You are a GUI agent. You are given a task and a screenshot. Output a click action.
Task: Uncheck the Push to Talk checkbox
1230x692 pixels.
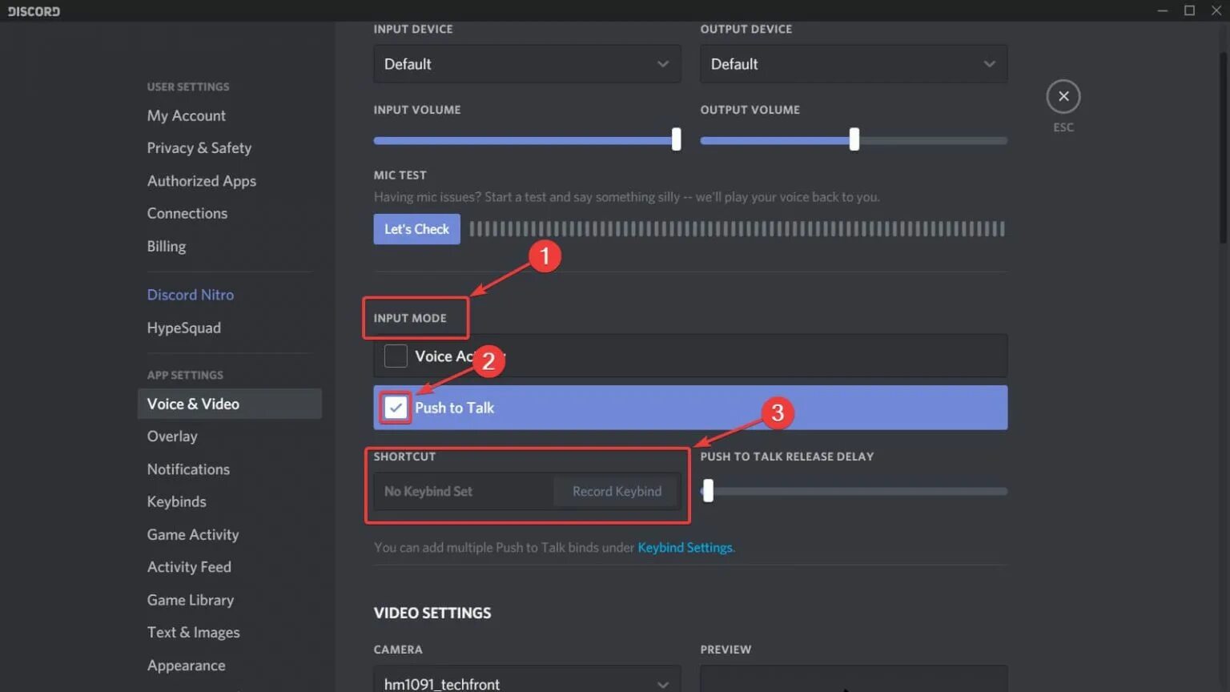(396, 408)
